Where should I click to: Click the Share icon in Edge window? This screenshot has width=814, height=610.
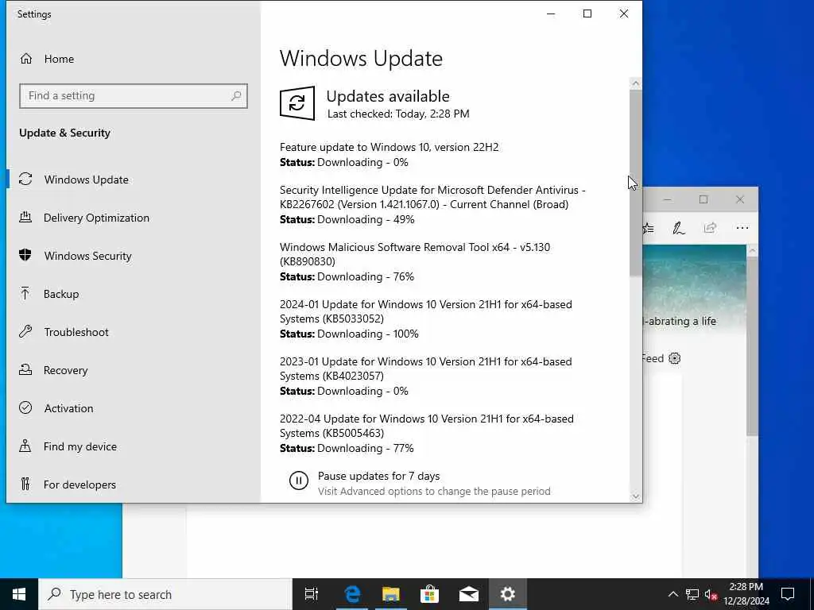[710, 228]
